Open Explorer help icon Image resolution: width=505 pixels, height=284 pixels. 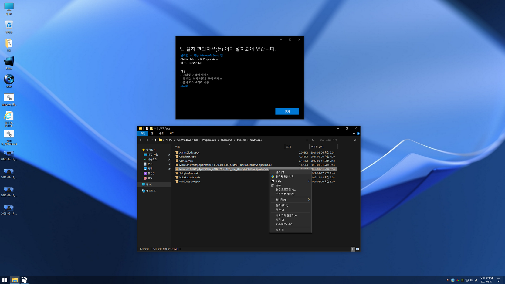pyautogui.click(x=358, y=134)
